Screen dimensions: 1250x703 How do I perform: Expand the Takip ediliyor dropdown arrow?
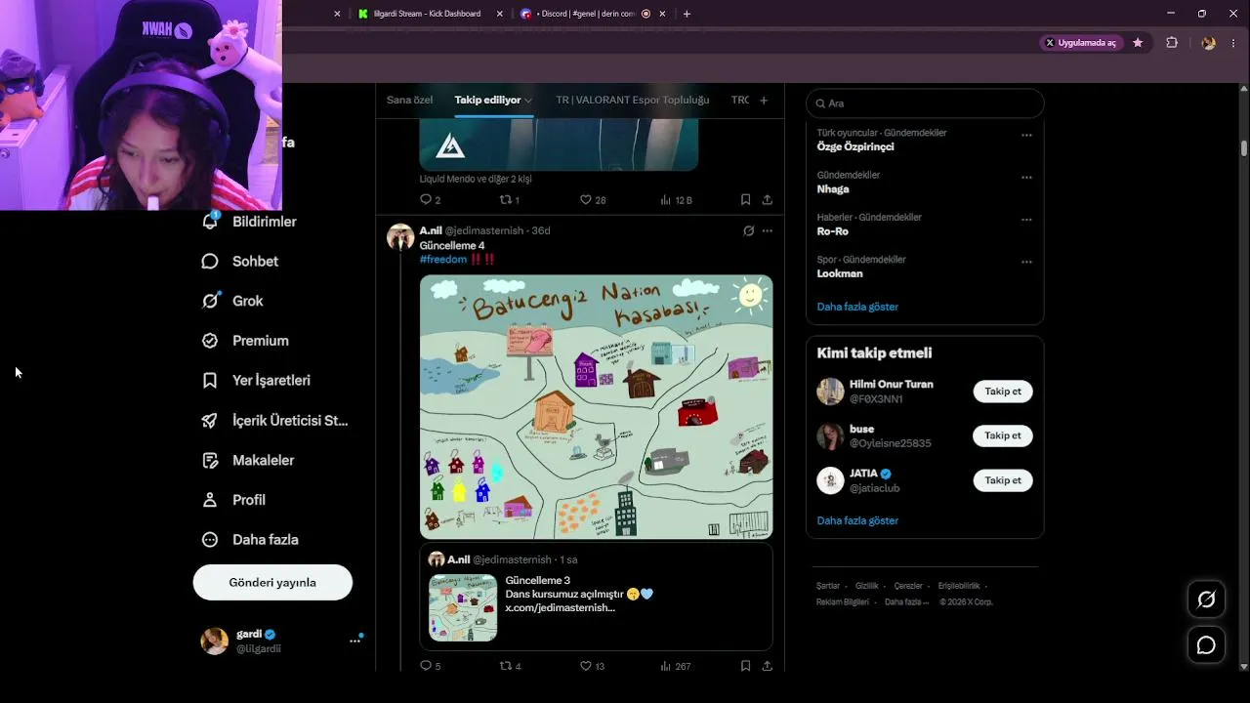coord(528,101)
